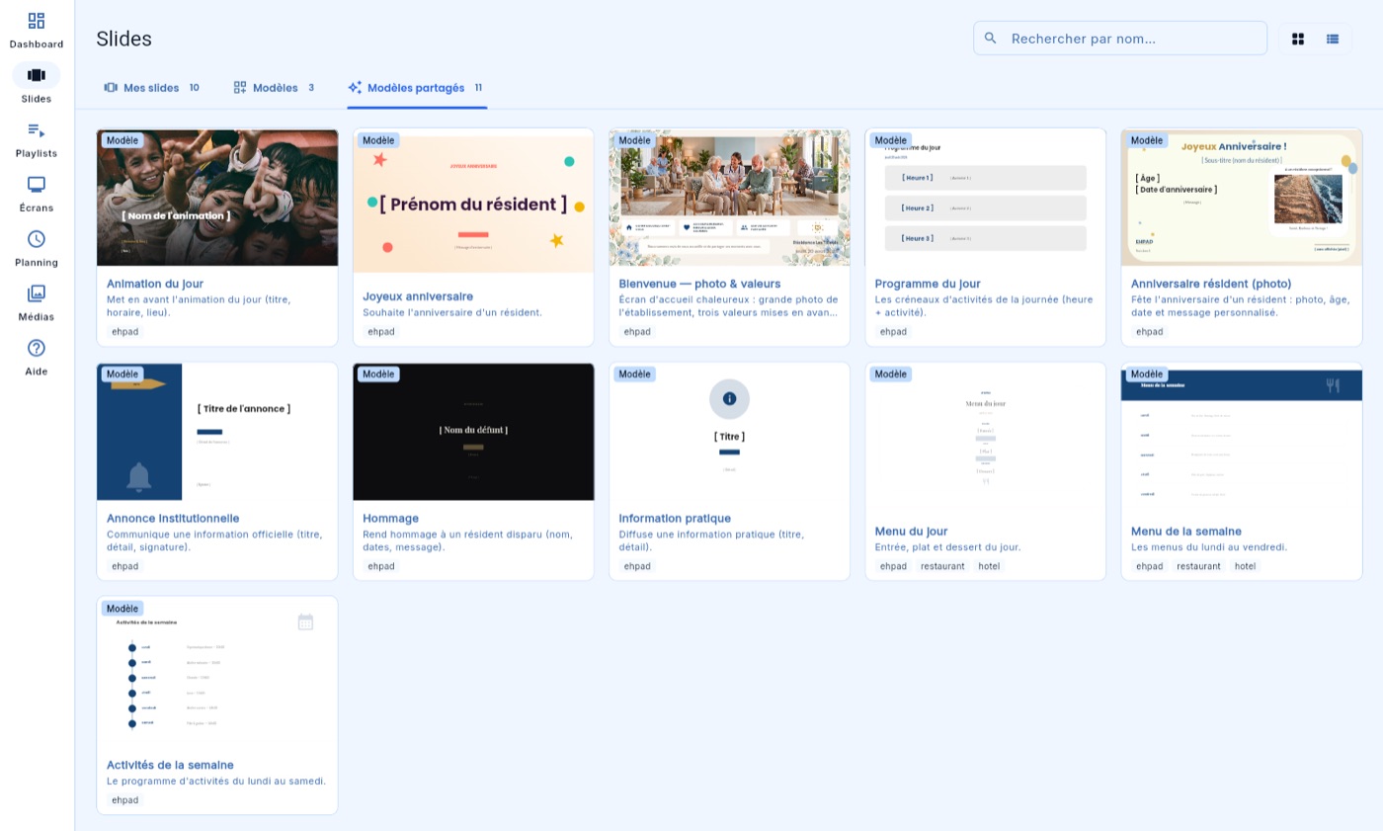
Task: Click the Joyeux anniversaire title
Action: click(418, 296)
